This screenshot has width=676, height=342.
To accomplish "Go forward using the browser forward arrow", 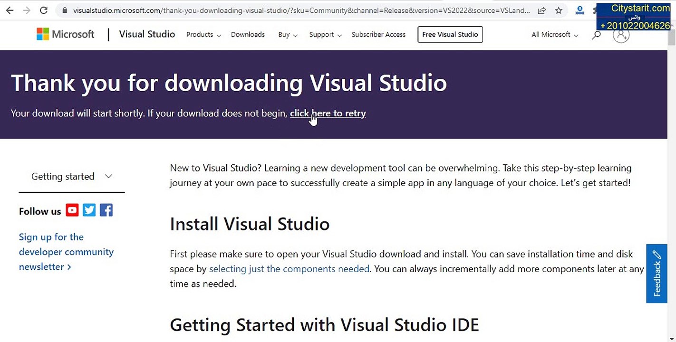I will pos(27,10).
